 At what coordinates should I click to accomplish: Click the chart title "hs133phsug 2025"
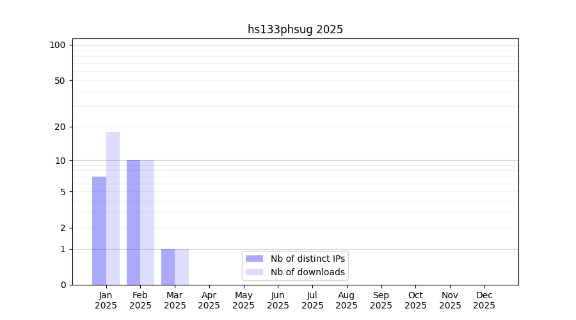(x=295, y=29)
